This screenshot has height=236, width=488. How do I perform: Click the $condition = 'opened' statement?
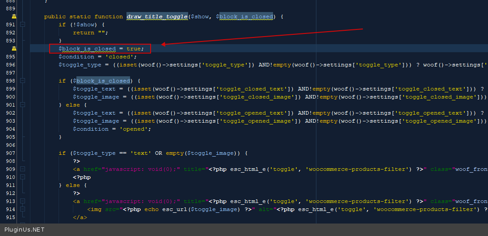point(112,129)
